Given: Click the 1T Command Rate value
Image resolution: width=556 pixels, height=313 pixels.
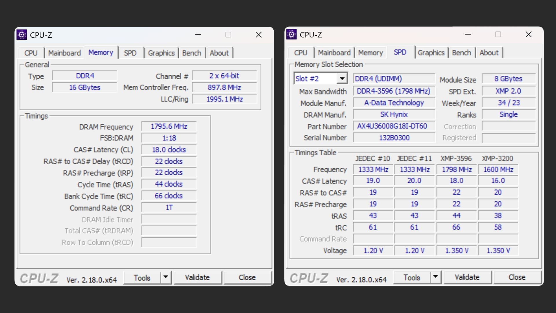Looking at the screenshot, I should click(x=169, y=208).
